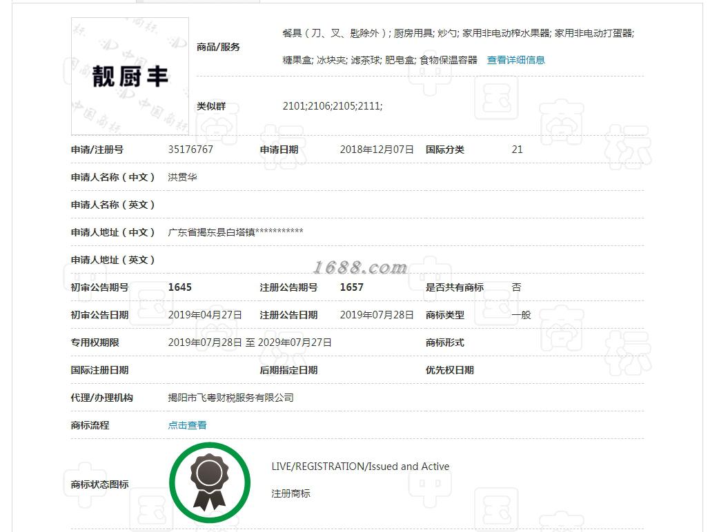Click the address 广东省揭东县白塔镇
719x532 pixels.
point(235,232)
